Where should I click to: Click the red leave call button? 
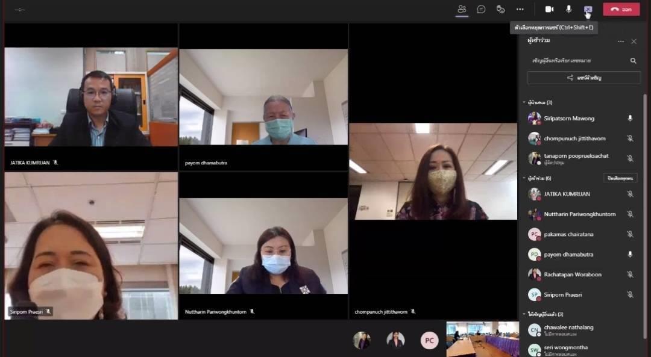pyautogui.click(x=621, y=9)
